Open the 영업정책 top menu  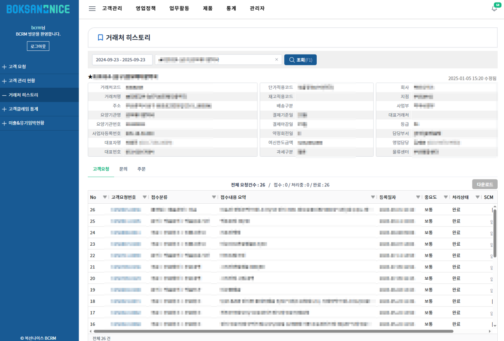tap(146, 8)
